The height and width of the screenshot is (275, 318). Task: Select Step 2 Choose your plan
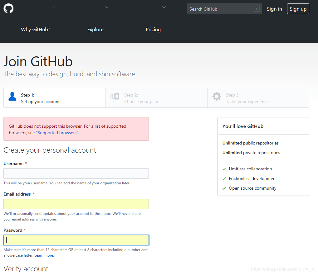[x=156, y=98]
